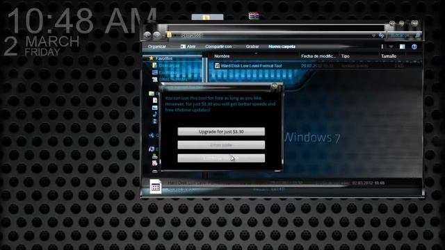Click the file preview icon in details pane

tap(156, 187)
